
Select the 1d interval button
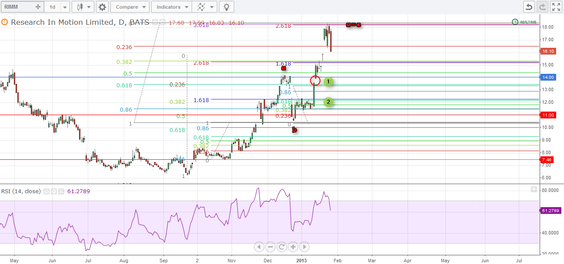click(x=52, y=7)
